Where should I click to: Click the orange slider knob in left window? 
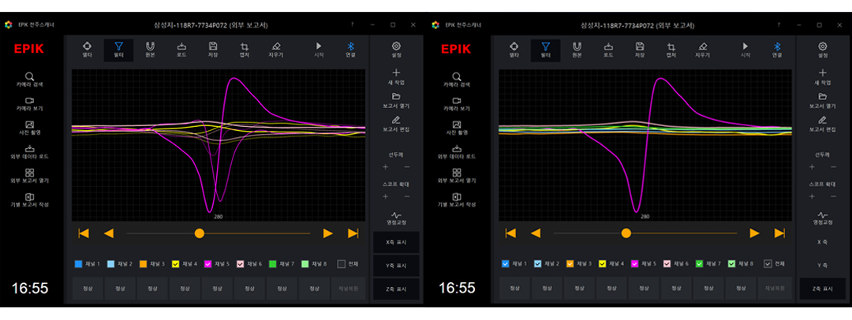pos(200,233)
